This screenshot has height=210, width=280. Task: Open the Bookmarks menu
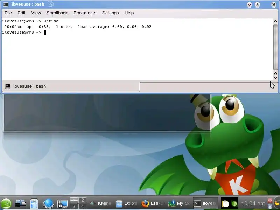coord(85,13)
